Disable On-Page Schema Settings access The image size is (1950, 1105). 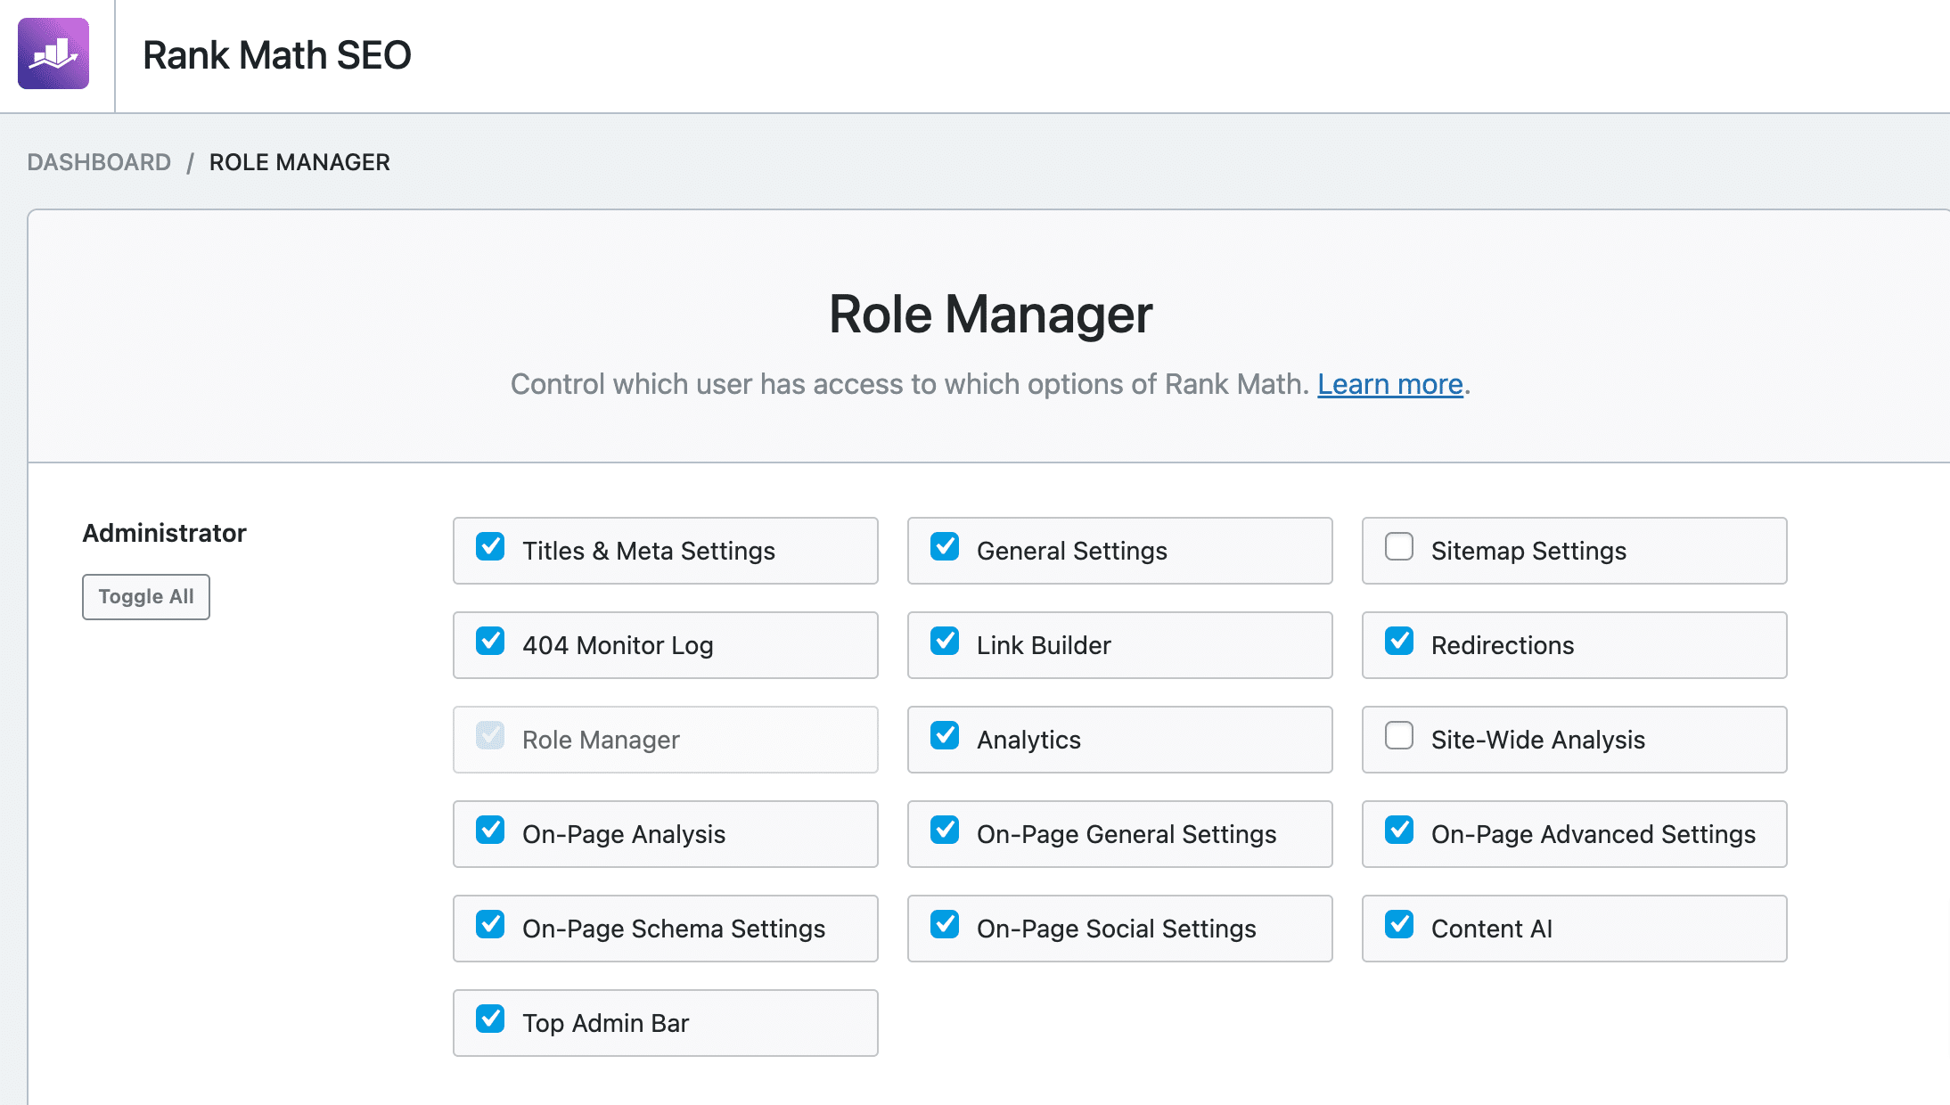[x=490, y=924]
